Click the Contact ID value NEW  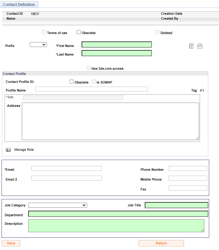pos(35,14)
